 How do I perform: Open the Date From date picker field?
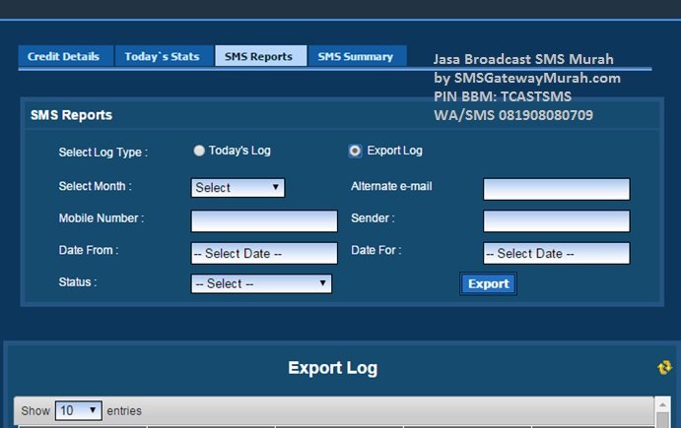(264, 253)
